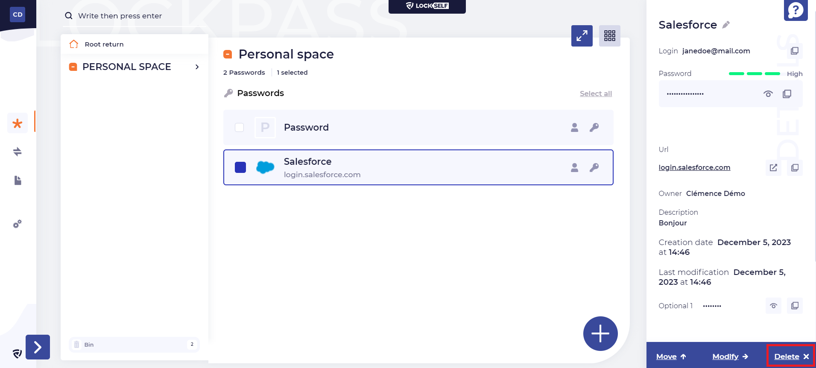This screenshot has width=816, height=368.
Task: Uncheck the Salesforce entry checkbox
Action: [x=240, y=167]
